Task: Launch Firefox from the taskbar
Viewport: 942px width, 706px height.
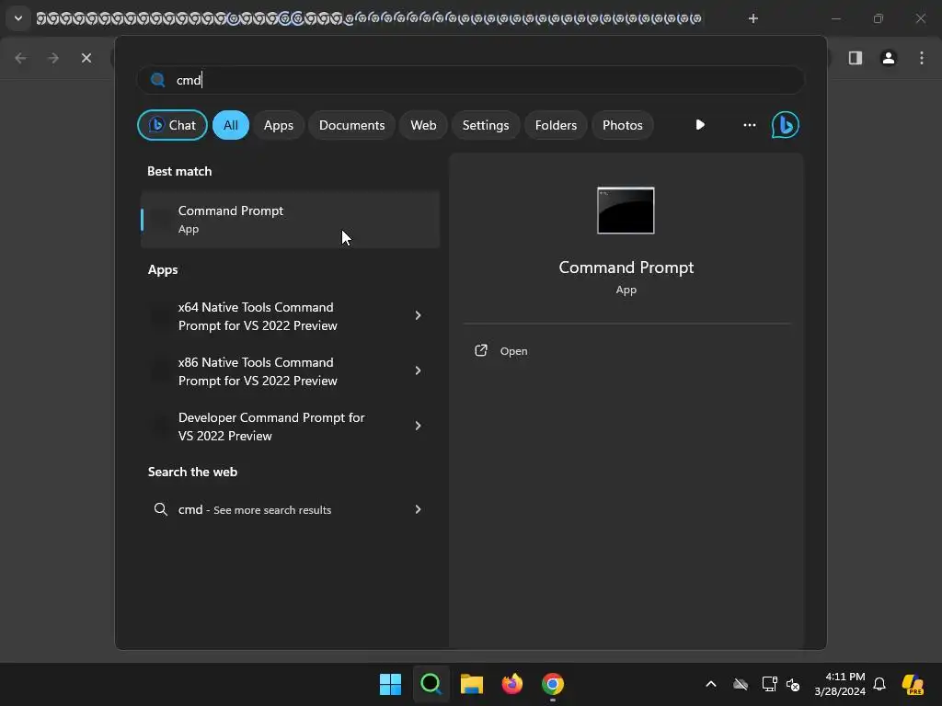Action: point(511,684)
